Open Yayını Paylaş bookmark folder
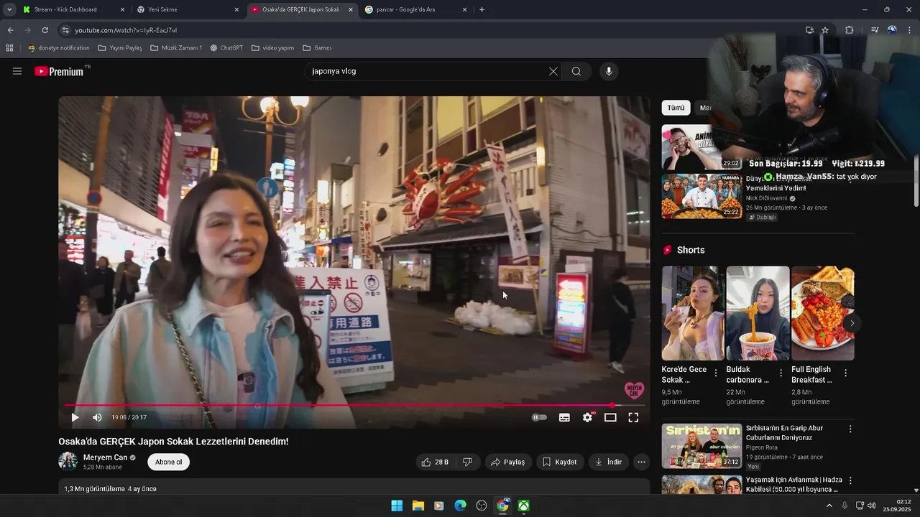Viewport: 920px width, 517px height. coord(120,48)
